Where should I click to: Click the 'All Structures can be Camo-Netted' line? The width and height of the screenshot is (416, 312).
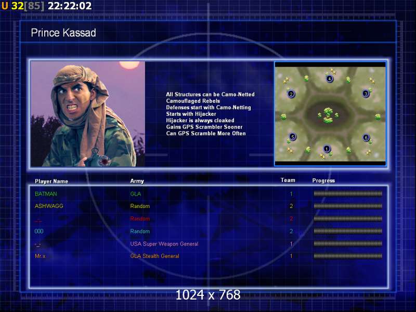coord(210,94)
